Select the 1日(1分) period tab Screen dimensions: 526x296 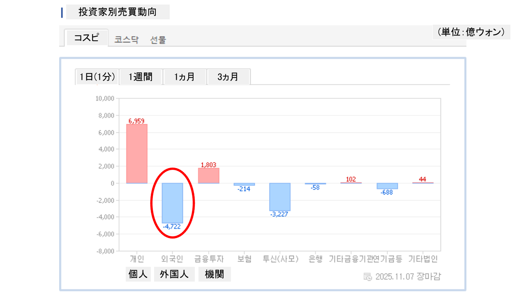coord(97,77)
